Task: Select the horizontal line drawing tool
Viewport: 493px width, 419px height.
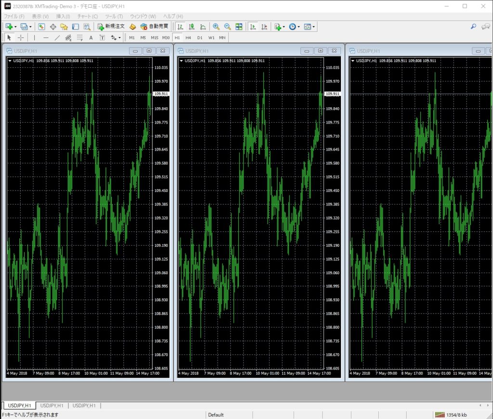Action: coord(46,38)
